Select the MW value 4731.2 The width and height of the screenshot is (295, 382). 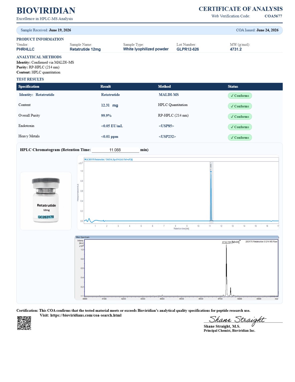click(236, 49)
